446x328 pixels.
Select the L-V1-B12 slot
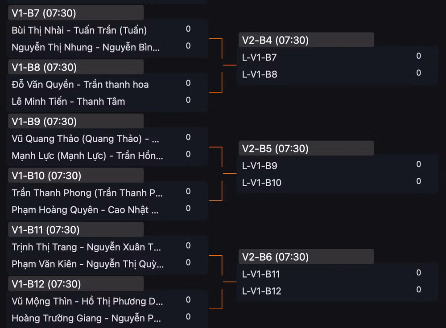pos(337,291)
